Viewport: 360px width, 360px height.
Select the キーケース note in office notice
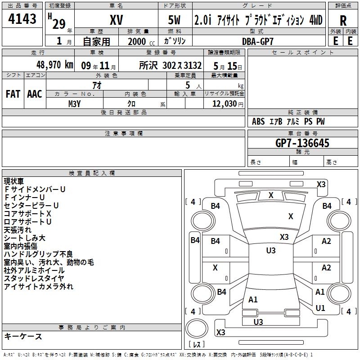pyautogui.click(x=23, y=337)
